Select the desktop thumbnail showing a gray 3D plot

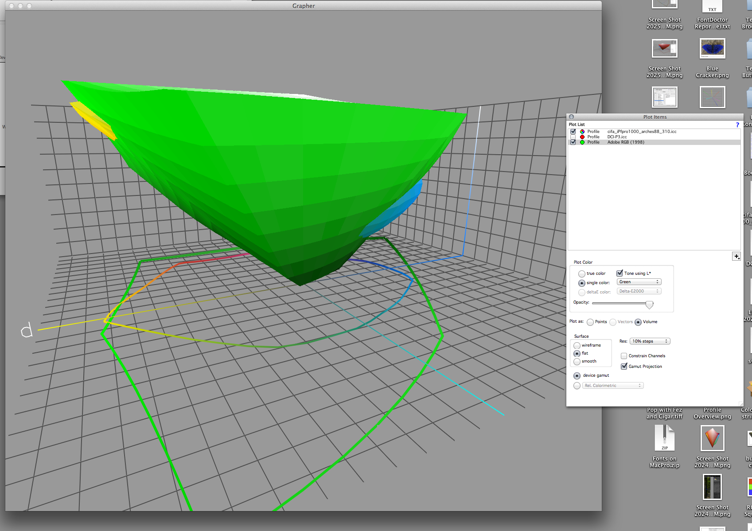712,97
